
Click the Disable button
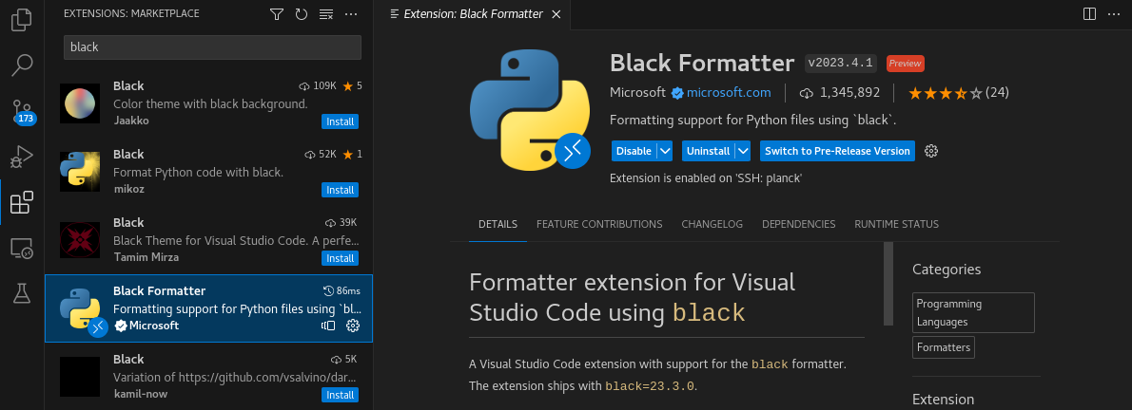click(x=634, y=151)
